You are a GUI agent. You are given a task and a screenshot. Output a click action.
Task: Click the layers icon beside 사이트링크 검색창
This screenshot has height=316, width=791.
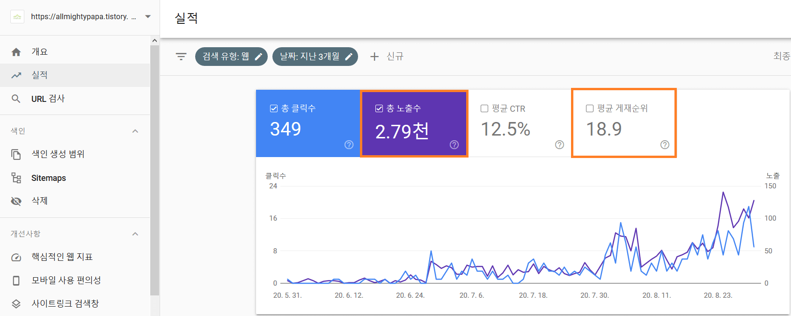(16, 304)
